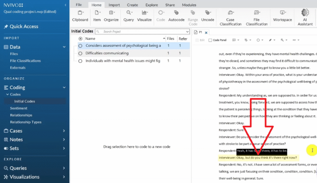Open Files under Data
This screenshot has width=317, height=183.
tap(14, 54)
